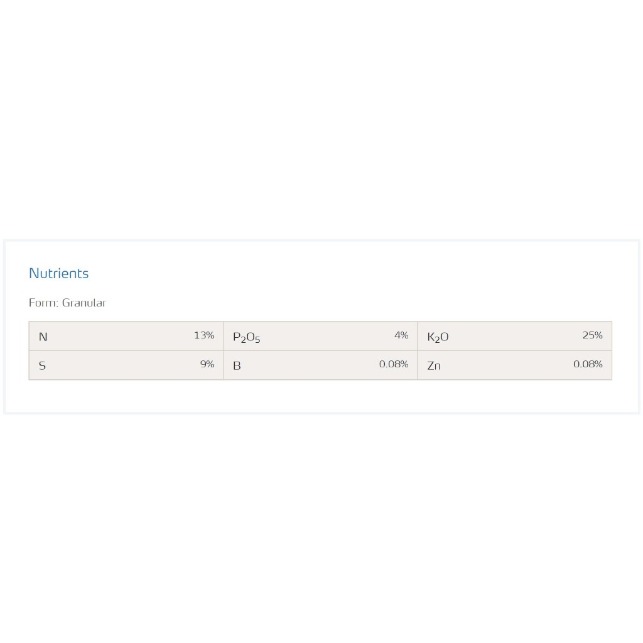Click the 0.08% boron value

(x=394, y=364)
